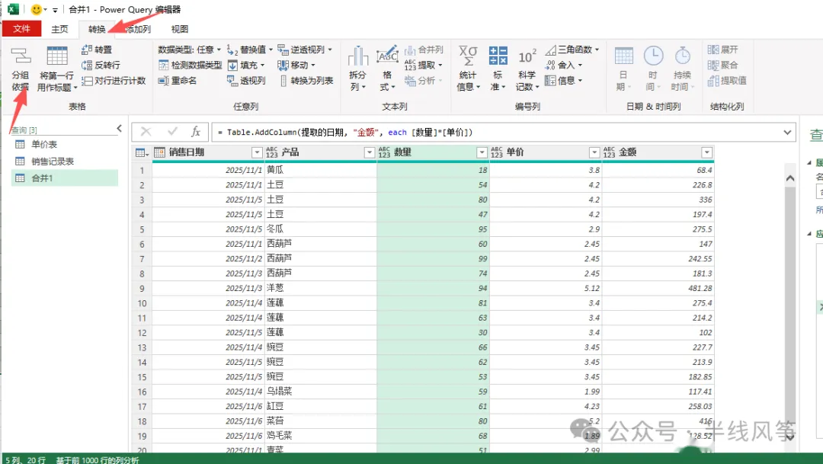Select the 转换 (Transform) tab

click(97, 29)
